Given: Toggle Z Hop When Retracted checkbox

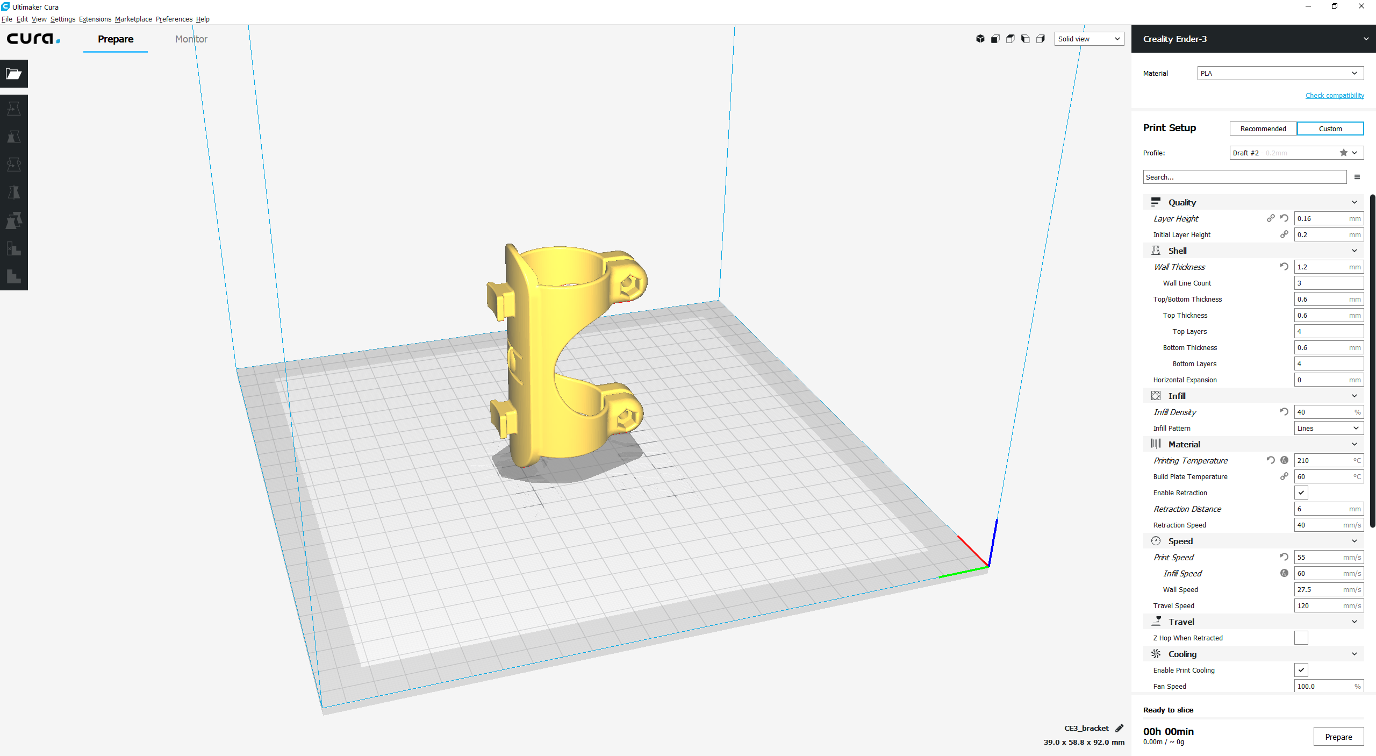Looking at the screenshot, I should tap(1301, 638).
